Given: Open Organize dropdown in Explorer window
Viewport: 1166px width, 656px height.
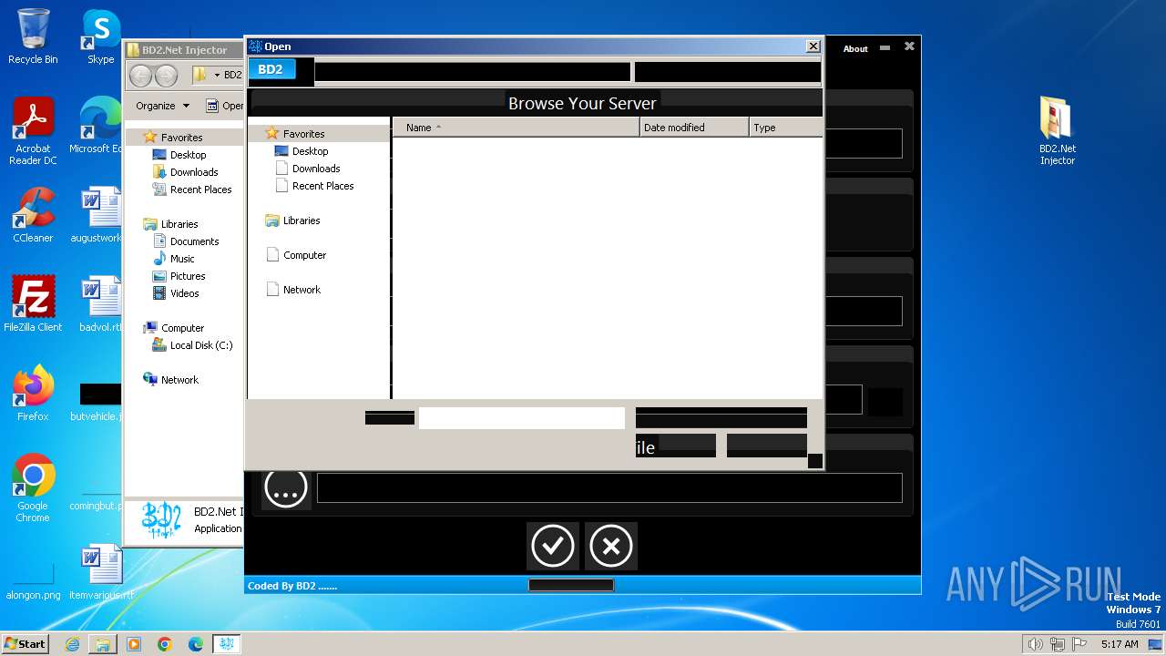Looking at the screenshot, I should pos(162,106).
